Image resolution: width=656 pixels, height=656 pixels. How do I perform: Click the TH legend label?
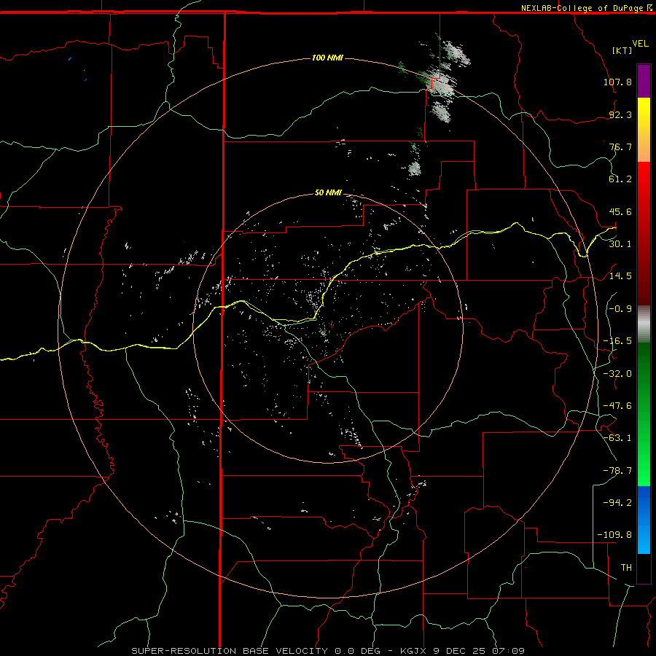[626, 568]
